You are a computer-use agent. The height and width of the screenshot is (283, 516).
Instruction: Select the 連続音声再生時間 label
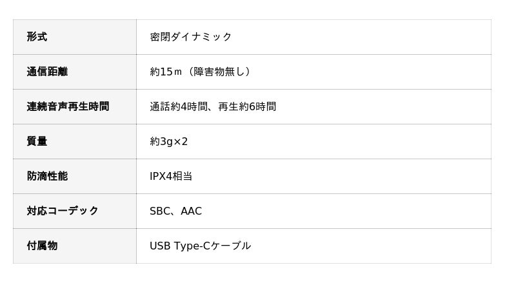pos(68,106)
